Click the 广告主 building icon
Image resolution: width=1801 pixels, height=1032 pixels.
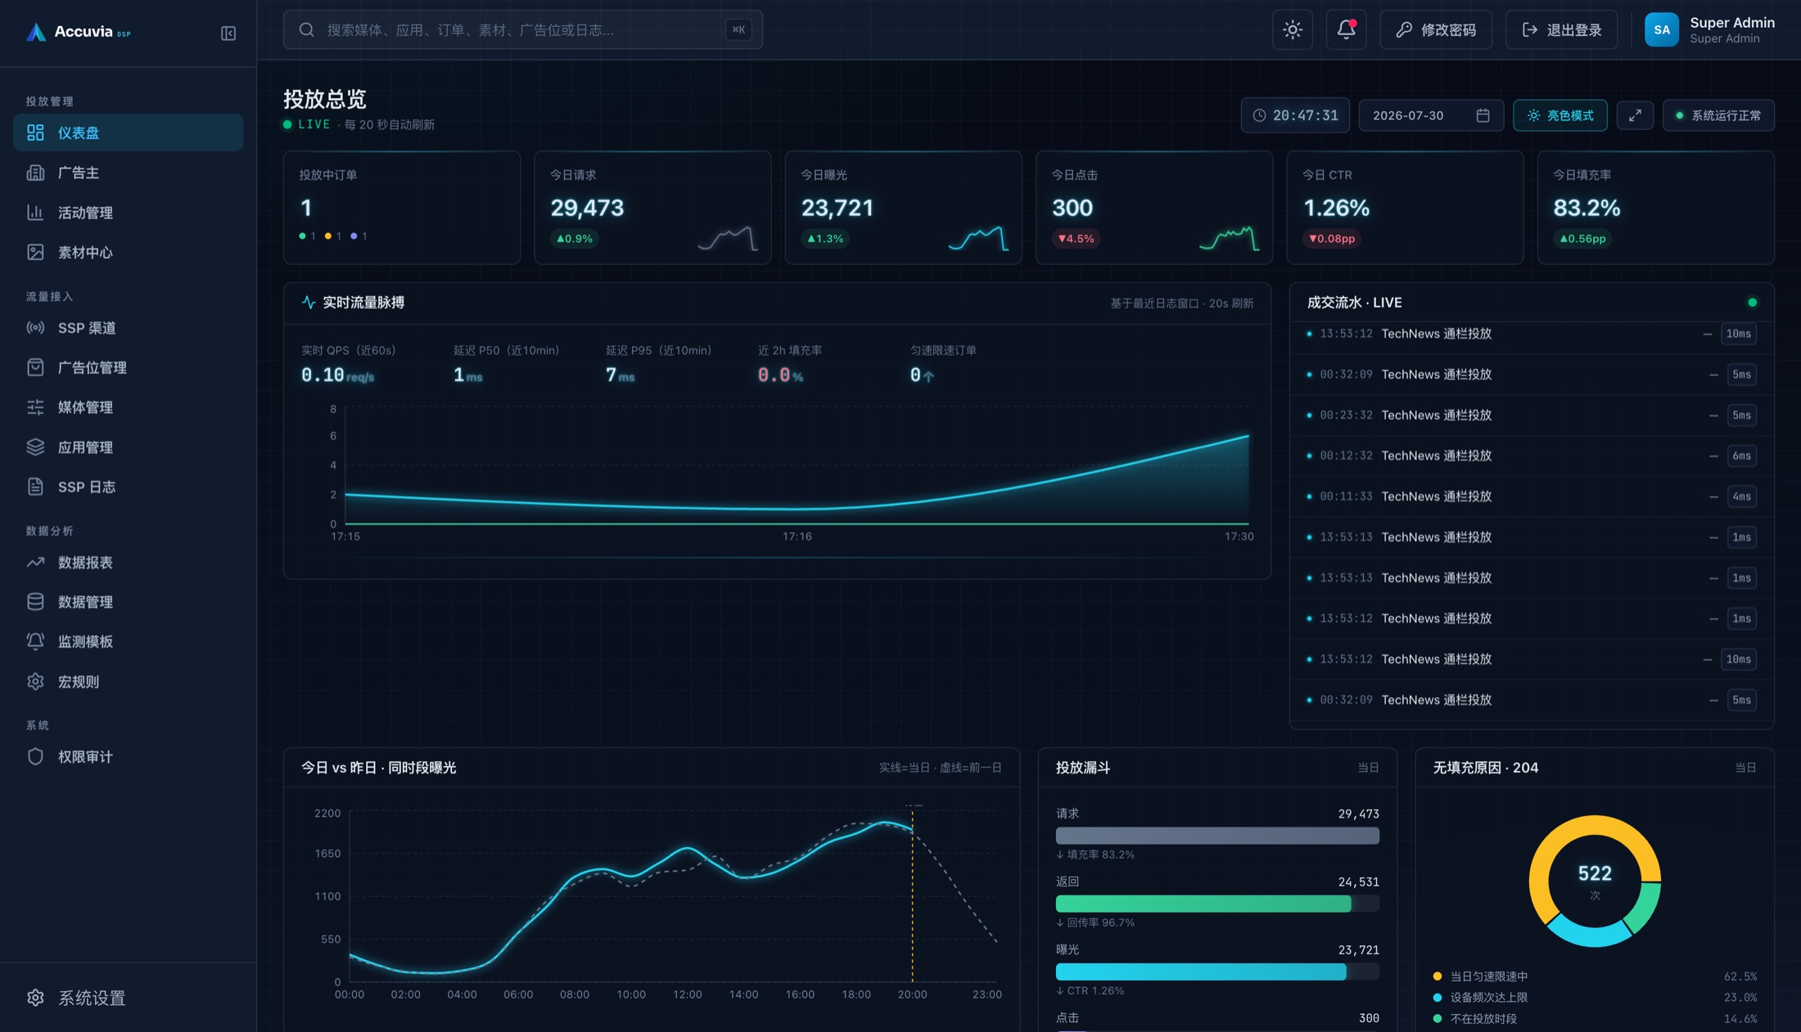[35, 173]
